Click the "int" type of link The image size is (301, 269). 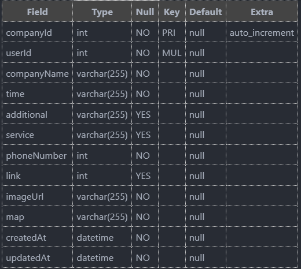coord(82,176)
